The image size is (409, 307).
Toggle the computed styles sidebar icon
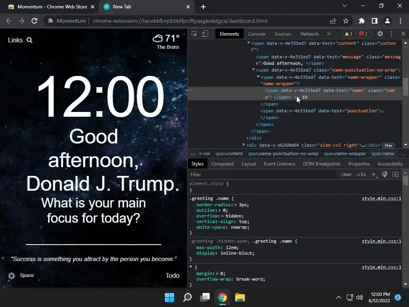395,174
